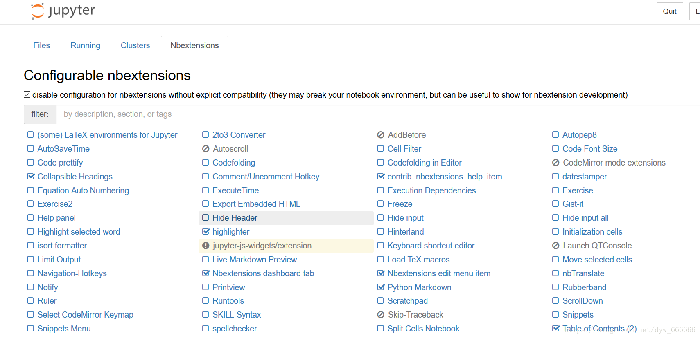Click the Autoscroll disabled icon

205,149
